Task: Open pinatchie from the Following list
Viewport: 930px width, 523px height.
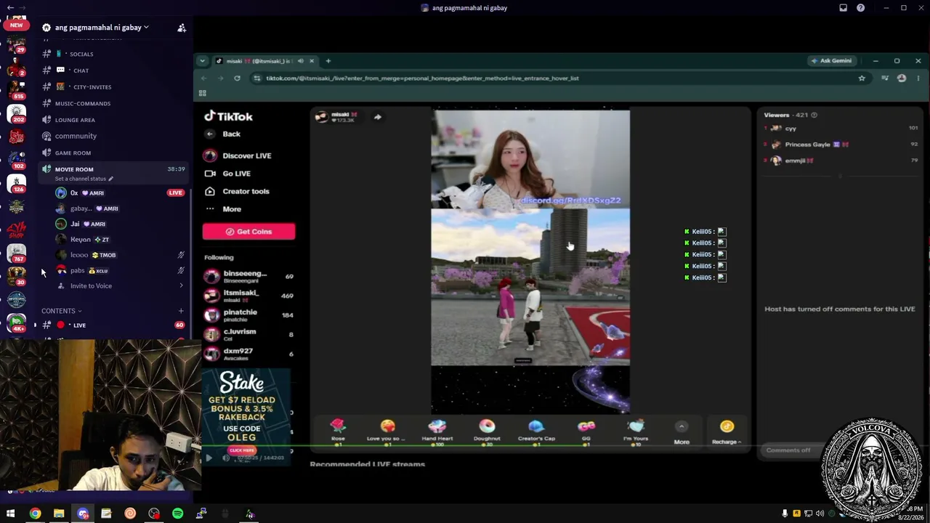Action: point(248,315)
